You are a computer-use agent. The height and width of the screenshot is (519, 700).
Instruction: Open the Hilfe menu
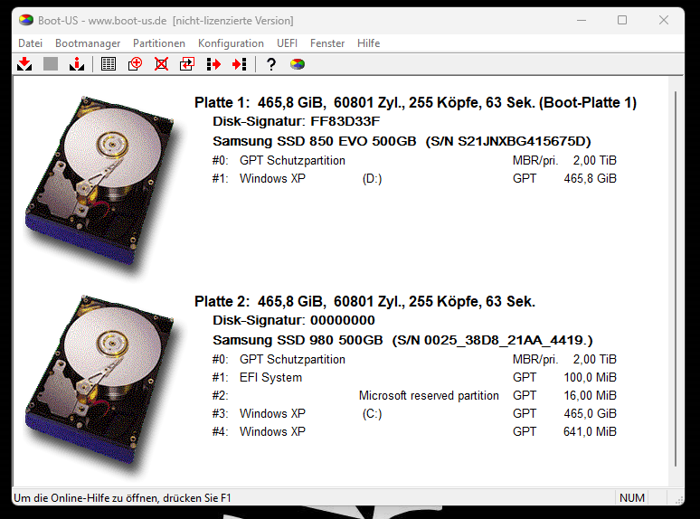click(x=368, y=43)
